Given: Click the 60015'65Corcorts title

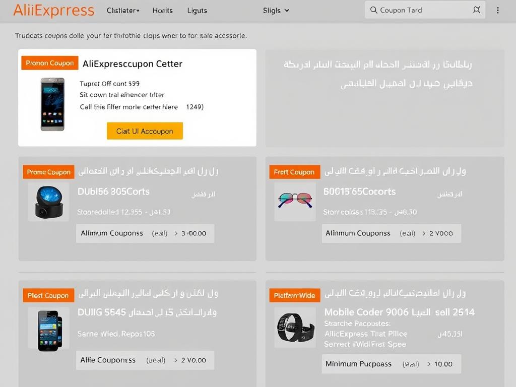Looking at the screenshot, I should tap(359, 191).
